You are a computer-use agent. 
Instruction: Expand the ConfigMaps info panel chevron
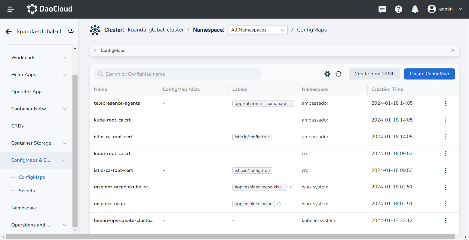coord(95,50)
